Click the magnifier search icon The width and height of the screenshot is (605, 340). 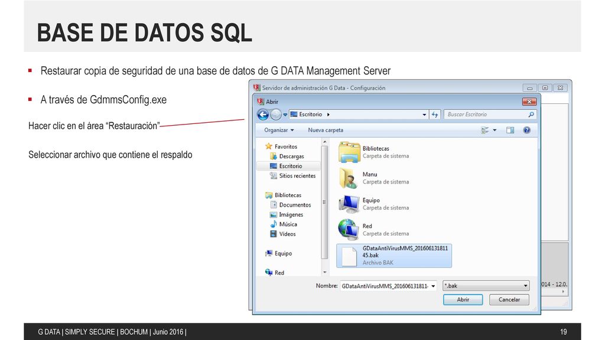531,115
